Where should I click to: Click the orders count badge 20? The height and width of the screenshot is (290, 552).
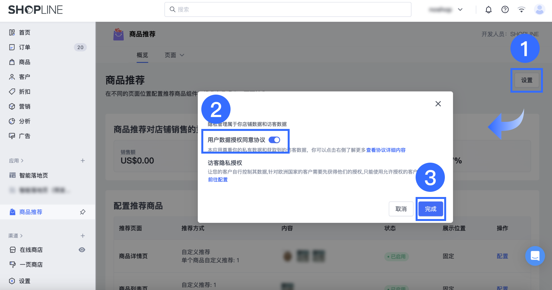pos(80,47)
